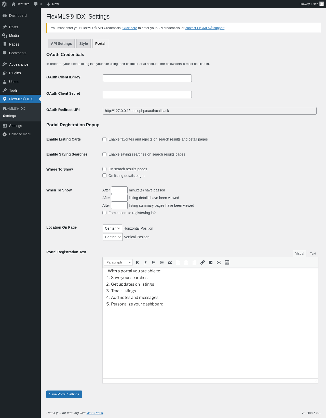Open the Plugins menu
326x418 pixels.
pyautogui.click(x=20, y=73)
